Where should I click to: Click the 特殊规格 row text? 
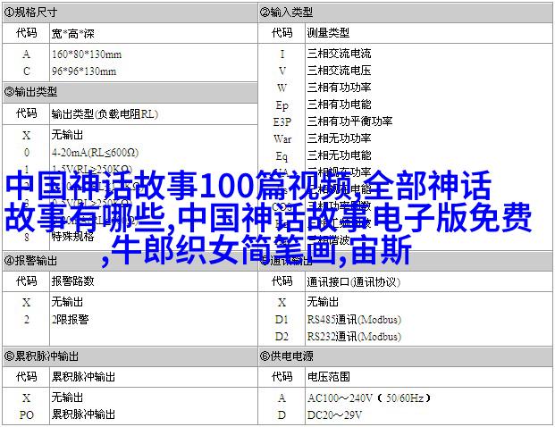[72, 236]
